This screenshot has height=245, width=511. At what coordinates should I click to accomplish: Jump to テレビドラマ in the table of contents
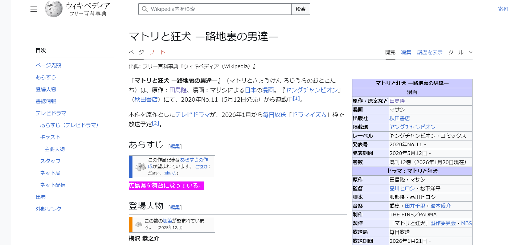[51, 113]
